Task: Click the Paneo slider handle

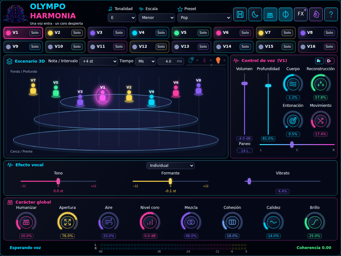Action: click(292, 144)
